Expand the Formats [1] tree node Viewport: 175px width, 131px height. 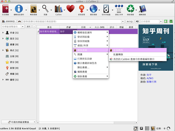tap(3, 50)
